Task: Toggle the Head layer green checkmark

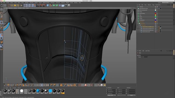Action: [157, 17]
